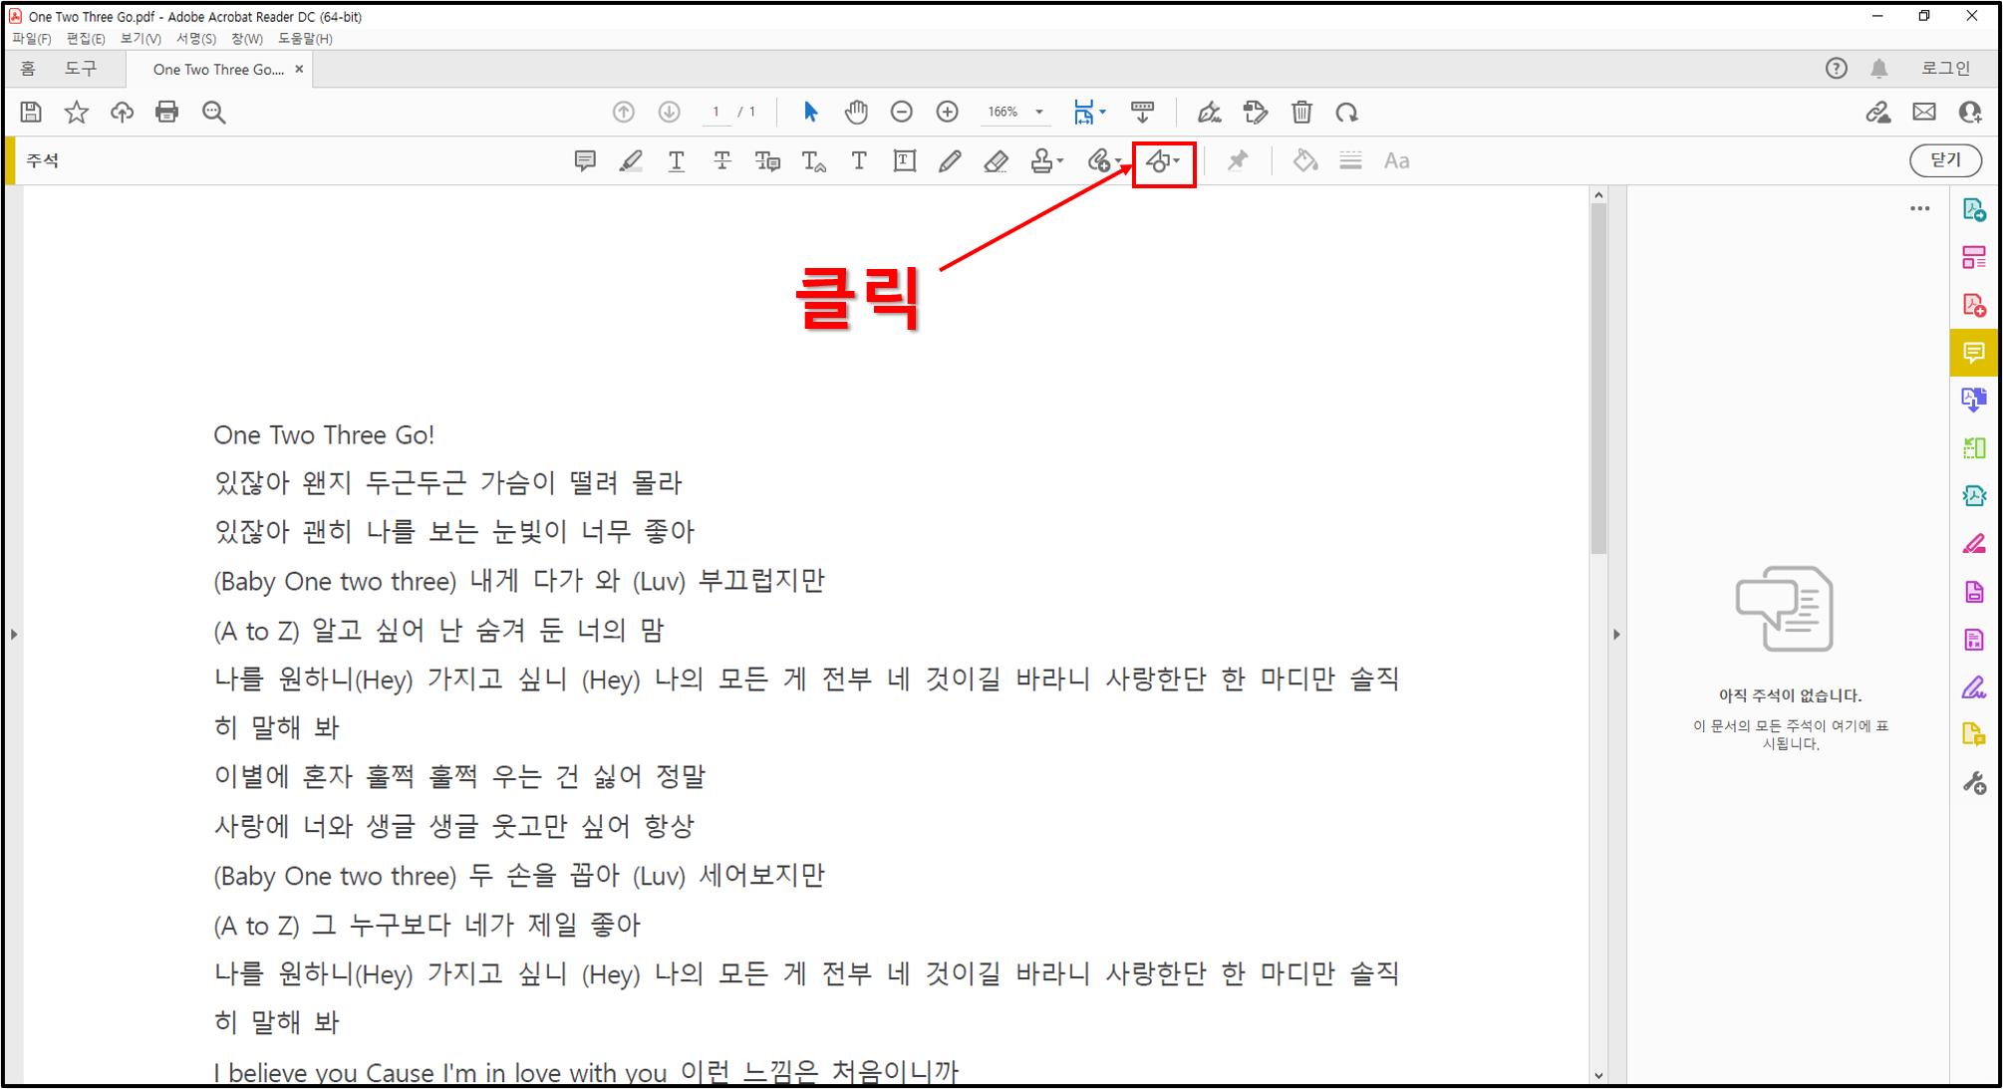The height and width of the screenshot is (1089, 2003).
Task: Open the 보기(V) menu
Action: pos(141,39)
